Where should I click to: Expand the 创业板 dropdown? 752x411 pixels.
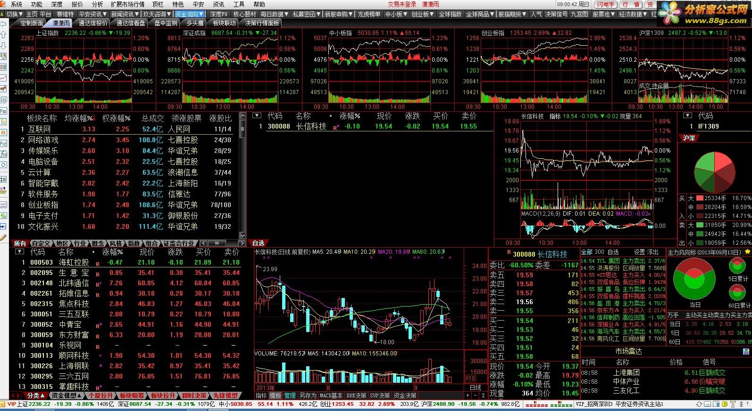(422, 14)
